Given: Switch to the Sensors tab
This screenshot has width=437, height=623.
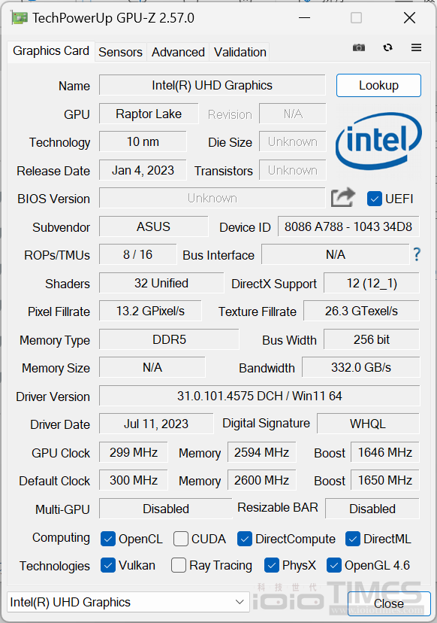Looking at the screenshot, I should [121, 52].
